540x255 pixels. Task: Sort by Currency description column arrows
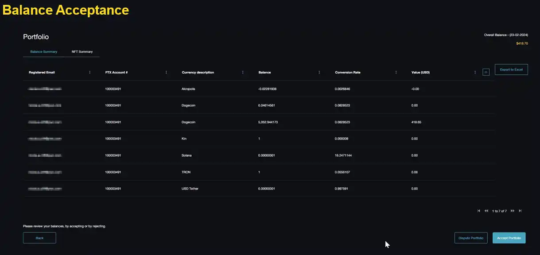(243, 72)
